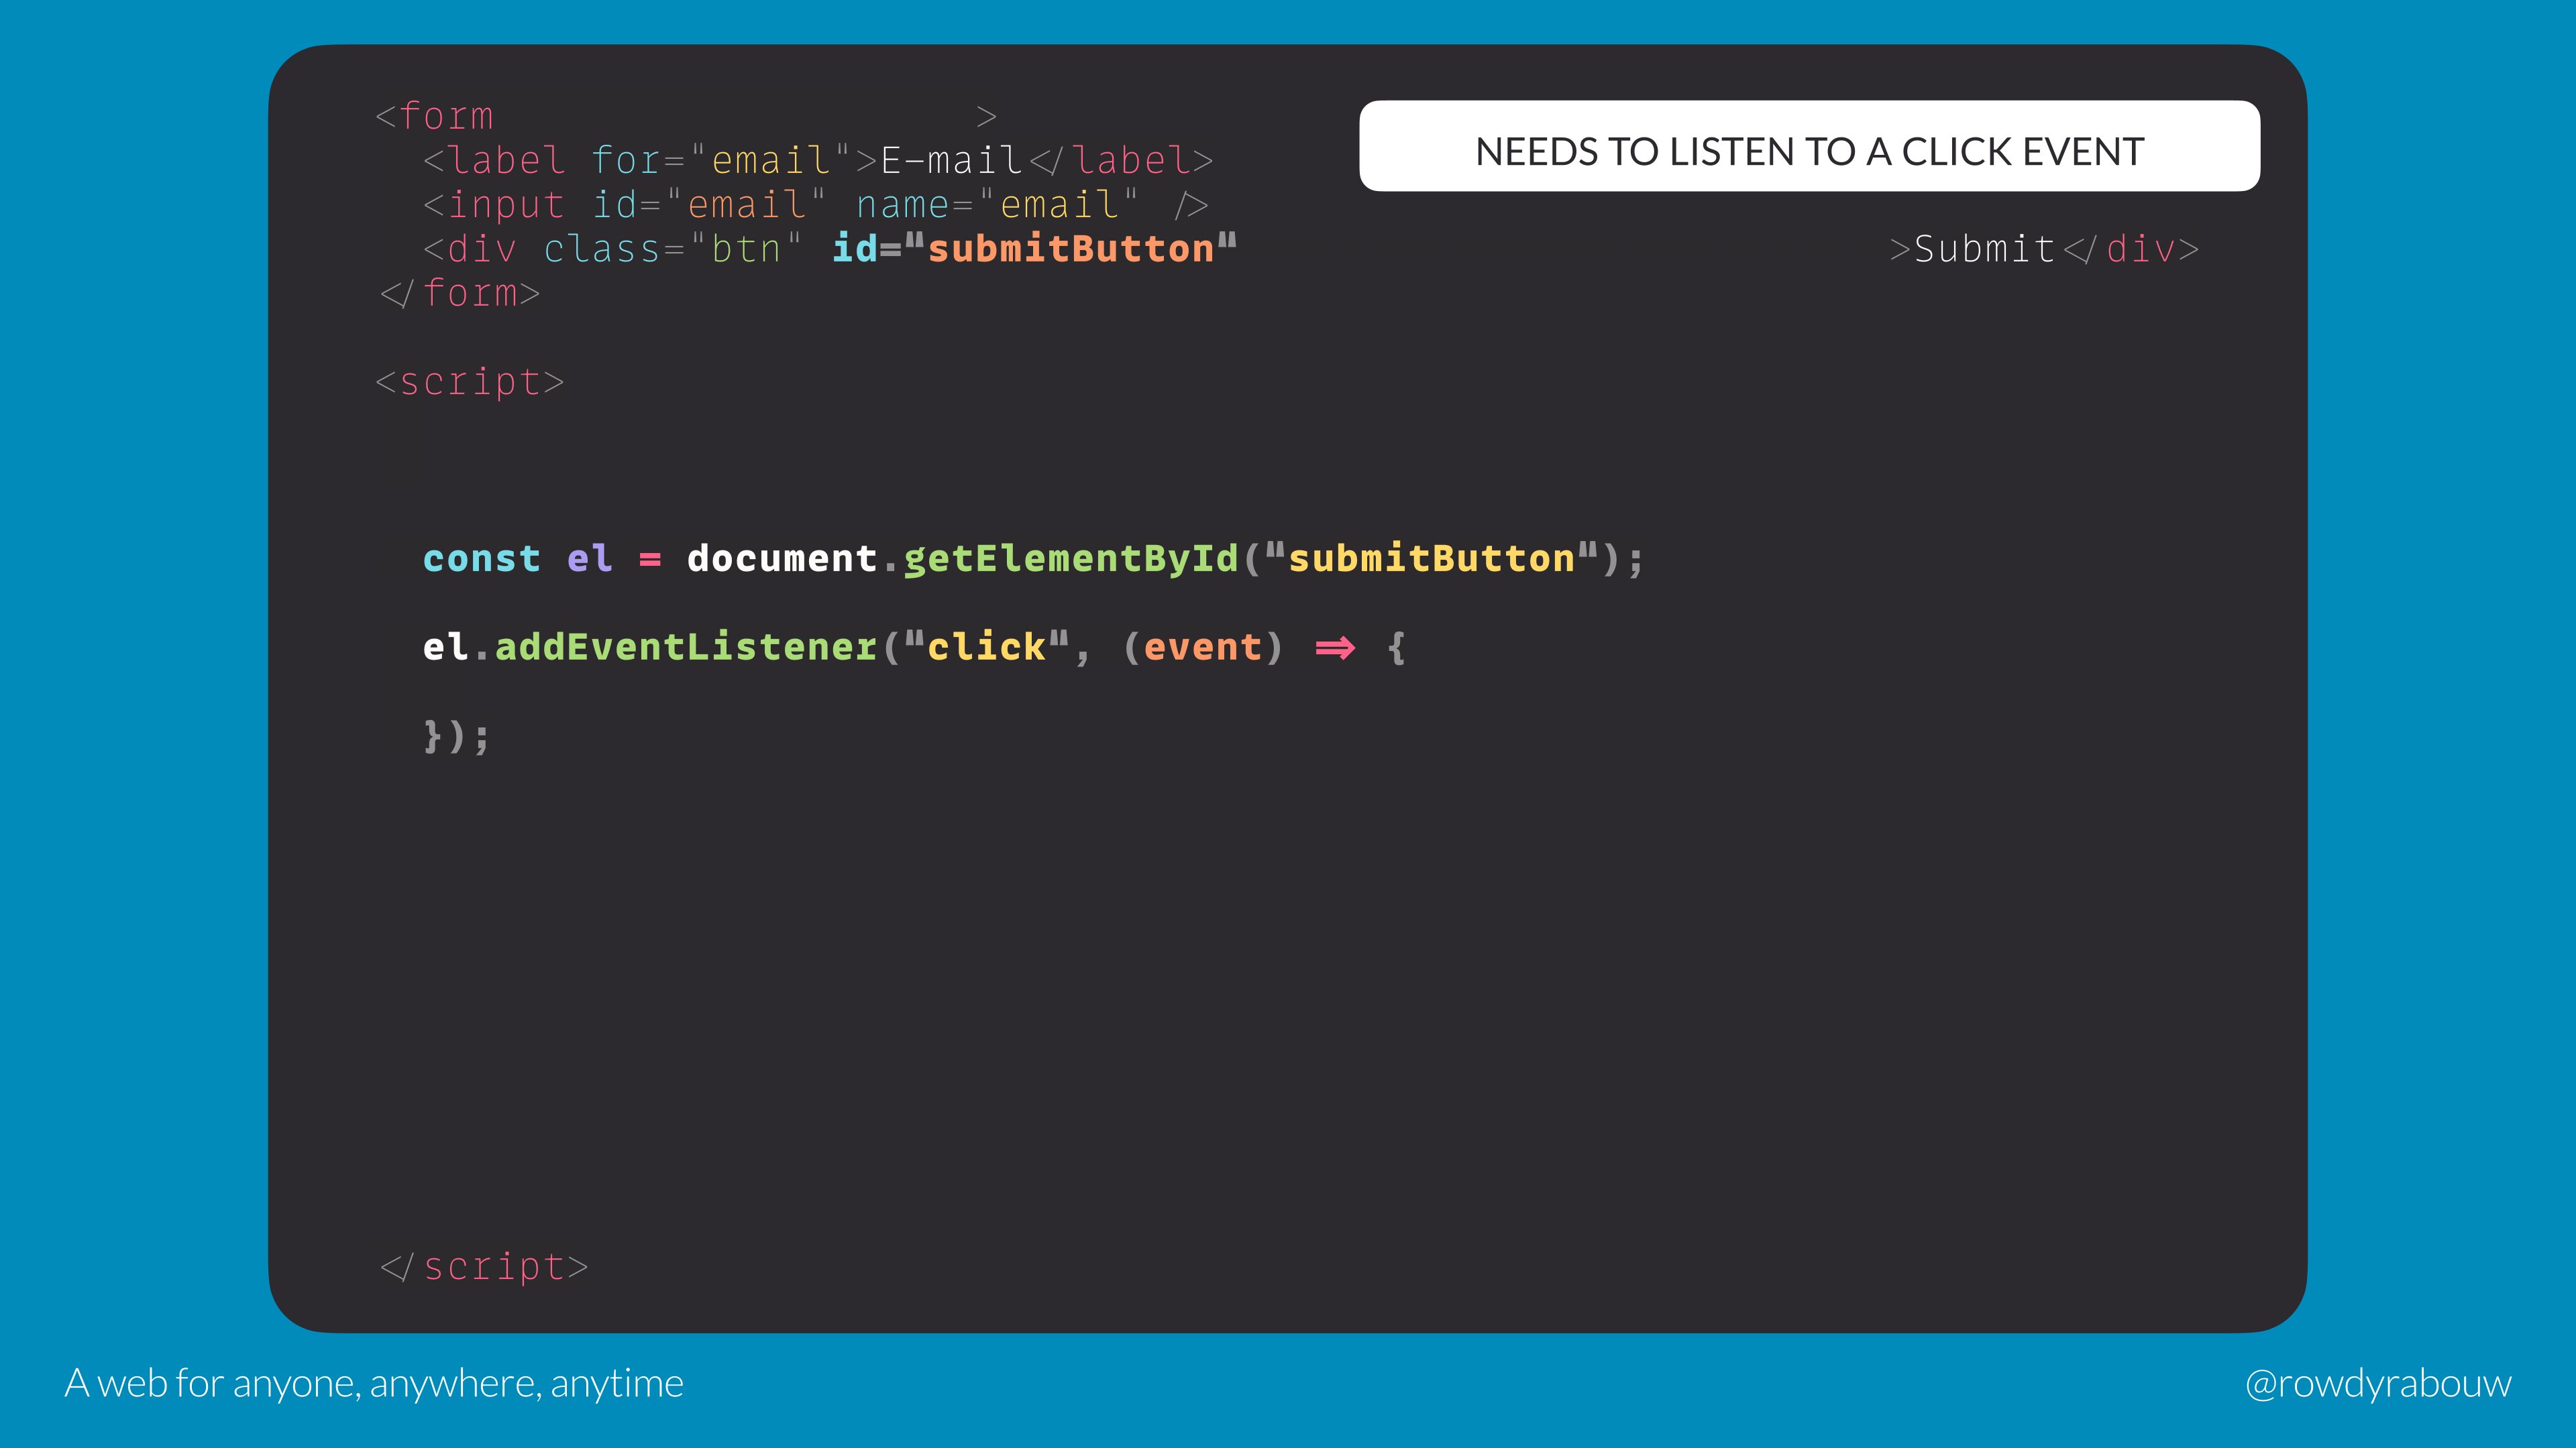Click the 'A web for anyone, anywhere, anytime' footer

point(374,1383)
